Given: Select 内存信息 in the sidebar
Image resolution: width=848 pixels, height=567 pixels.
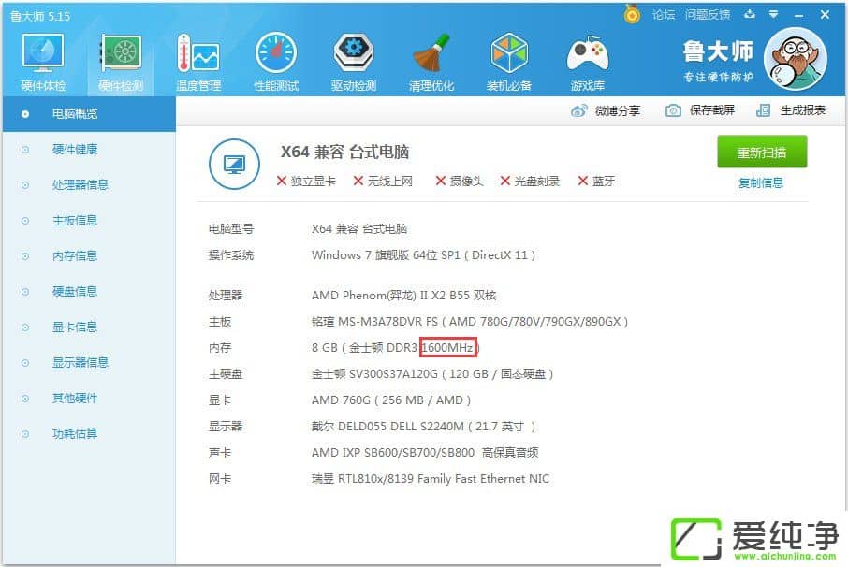Looking at the screenshot, I should click(75, 256).
